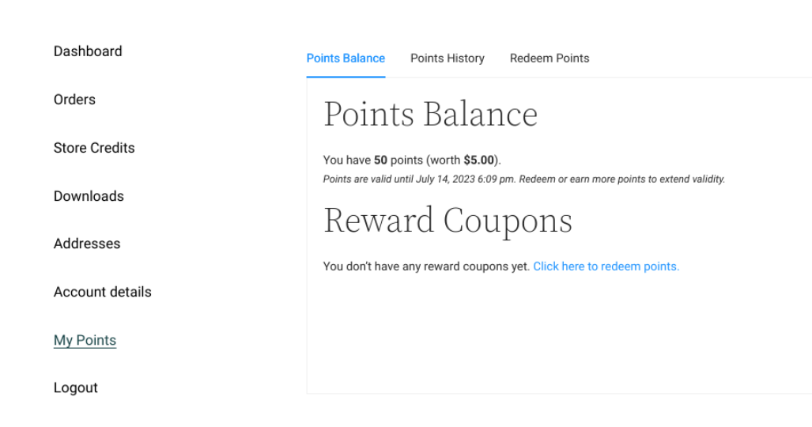Image resolution: width=812 pixels, height=427 pixels.
Task: Open the Dashboard page in sidebar
Action: pos(88,51)
